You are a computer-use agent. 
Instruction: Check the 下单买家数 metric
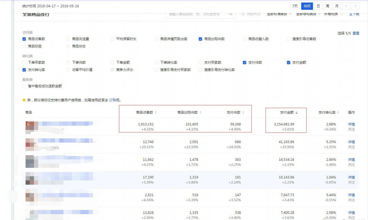[x=24, y=62]
